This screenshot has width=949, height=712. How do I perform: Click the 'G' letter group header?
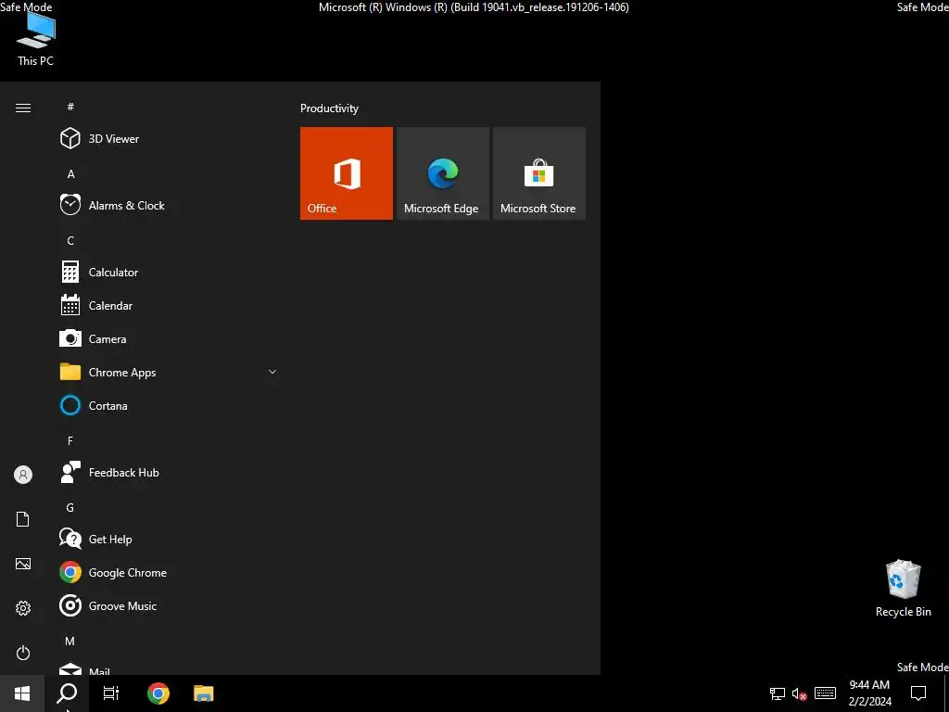(x=70, y=508)
